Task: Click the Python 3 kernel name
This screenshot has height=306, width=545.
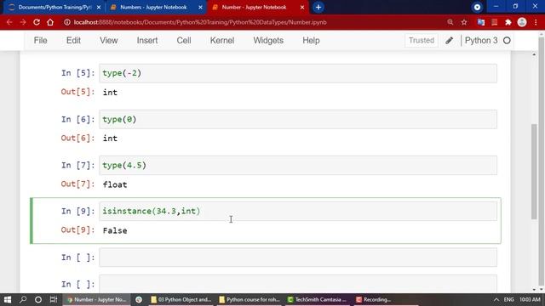Action: click(481, 41)
